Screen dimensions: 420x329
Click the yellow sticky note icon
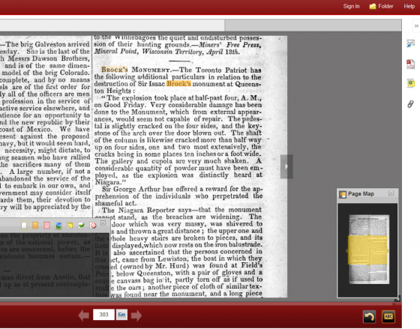pyautogui.click(x=70, y=226)
